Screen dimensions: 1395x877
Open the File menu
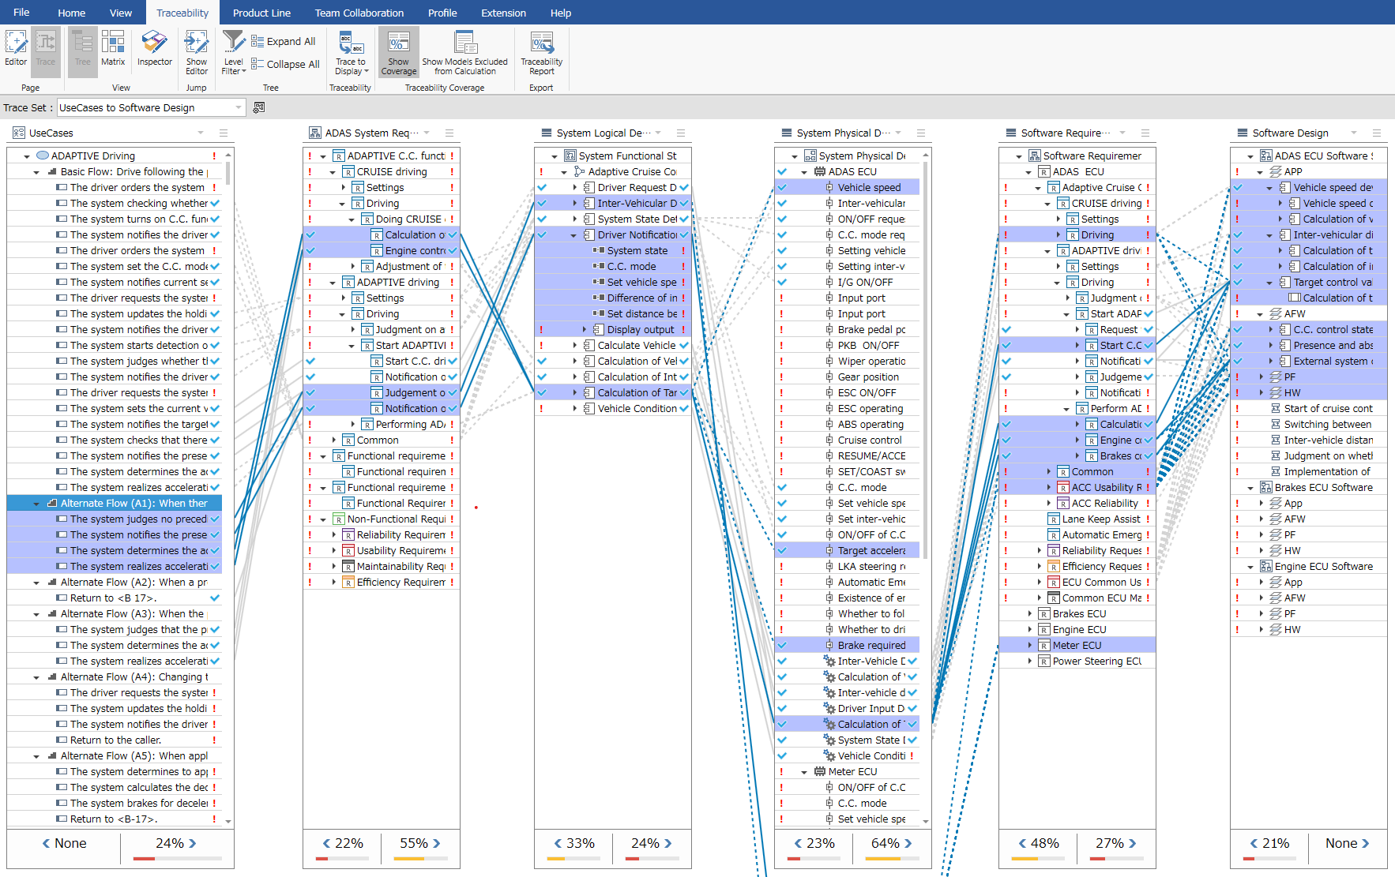pyautogui.click(x=21, y=13)
